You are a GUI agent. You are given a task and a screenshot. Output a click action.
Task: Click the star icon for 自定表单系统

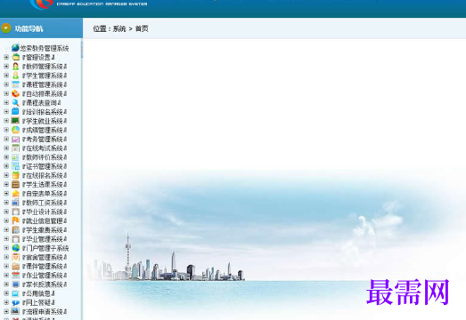tap(15, 194)
